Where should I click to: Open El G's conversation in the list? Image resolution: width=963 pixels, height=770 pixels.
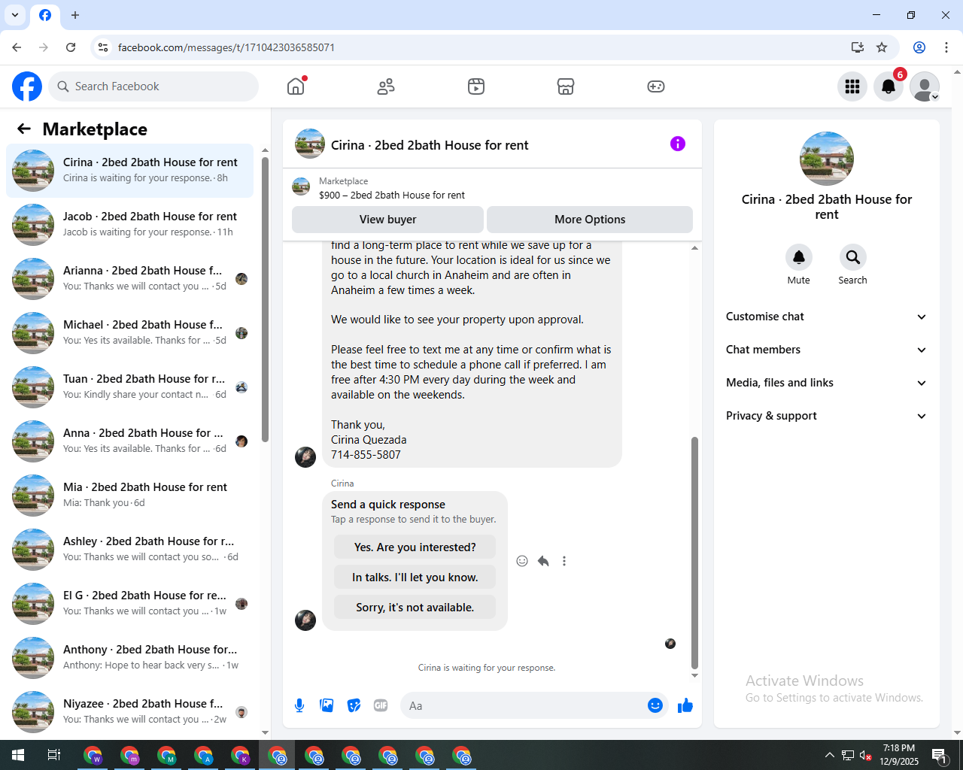coord(129,604)
